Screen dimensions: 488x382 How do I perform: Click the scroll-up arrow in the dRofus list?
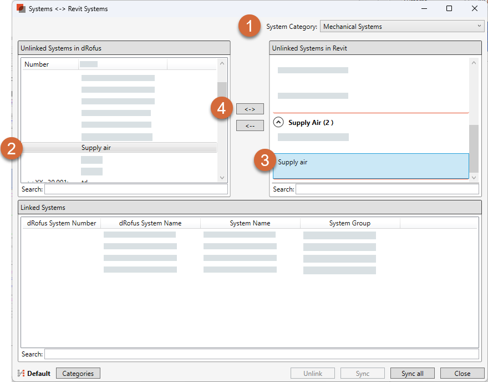click(x=222, y=63)
